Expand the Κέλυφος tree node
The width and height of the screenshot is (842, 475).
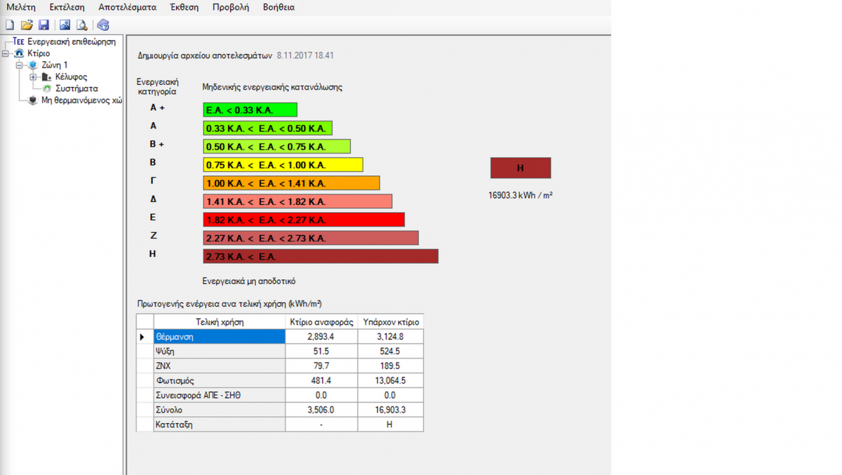coord(33,77)
